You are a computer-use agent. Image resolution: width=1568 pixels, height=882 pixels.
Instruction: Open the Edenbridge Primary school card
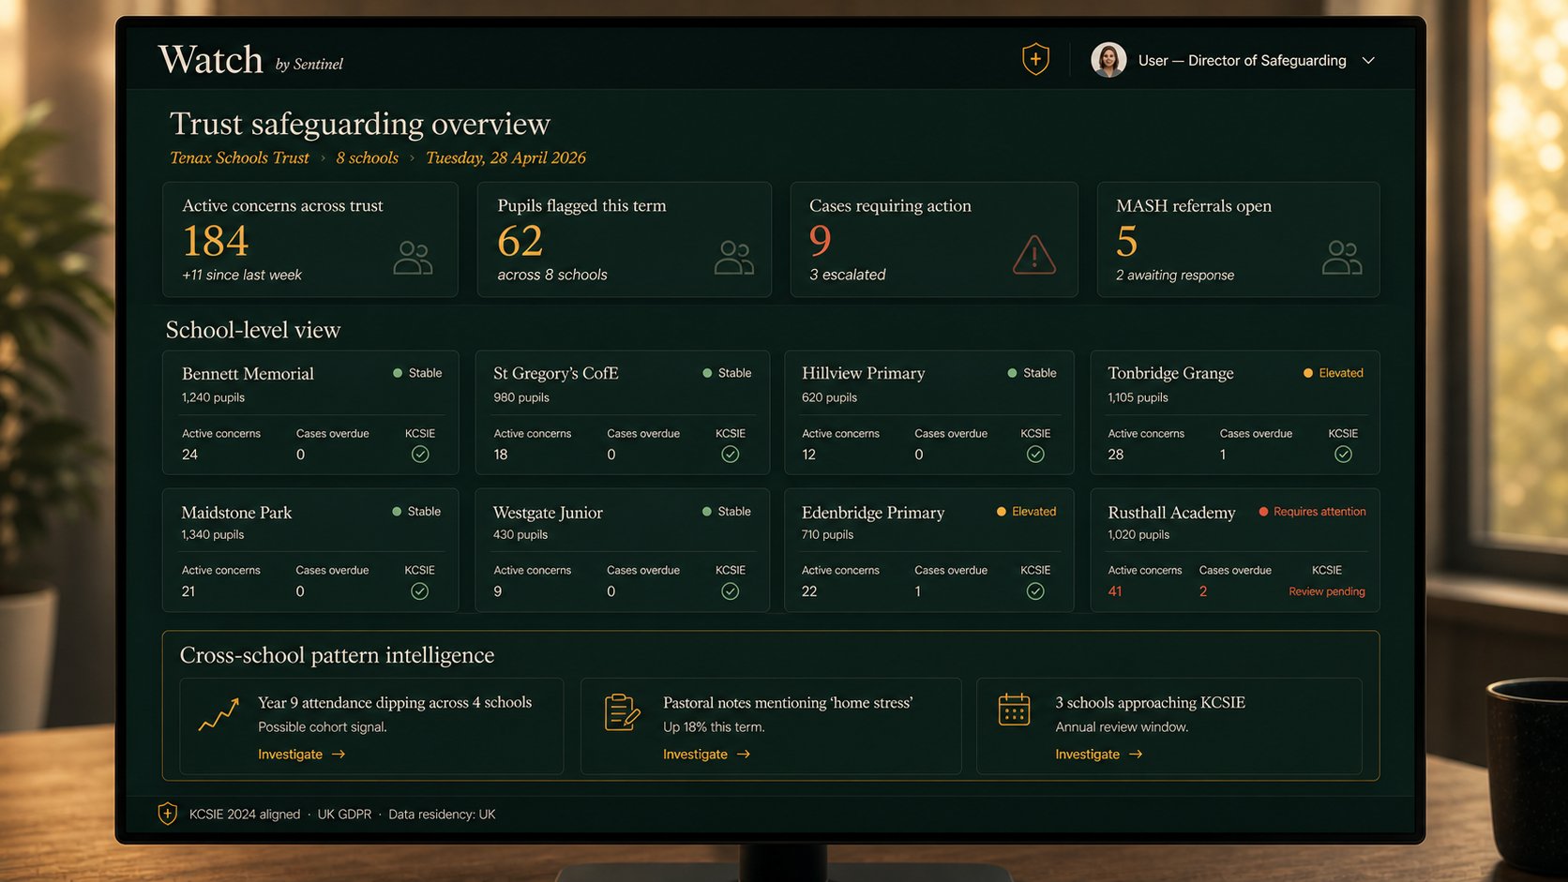click(929, 550)
